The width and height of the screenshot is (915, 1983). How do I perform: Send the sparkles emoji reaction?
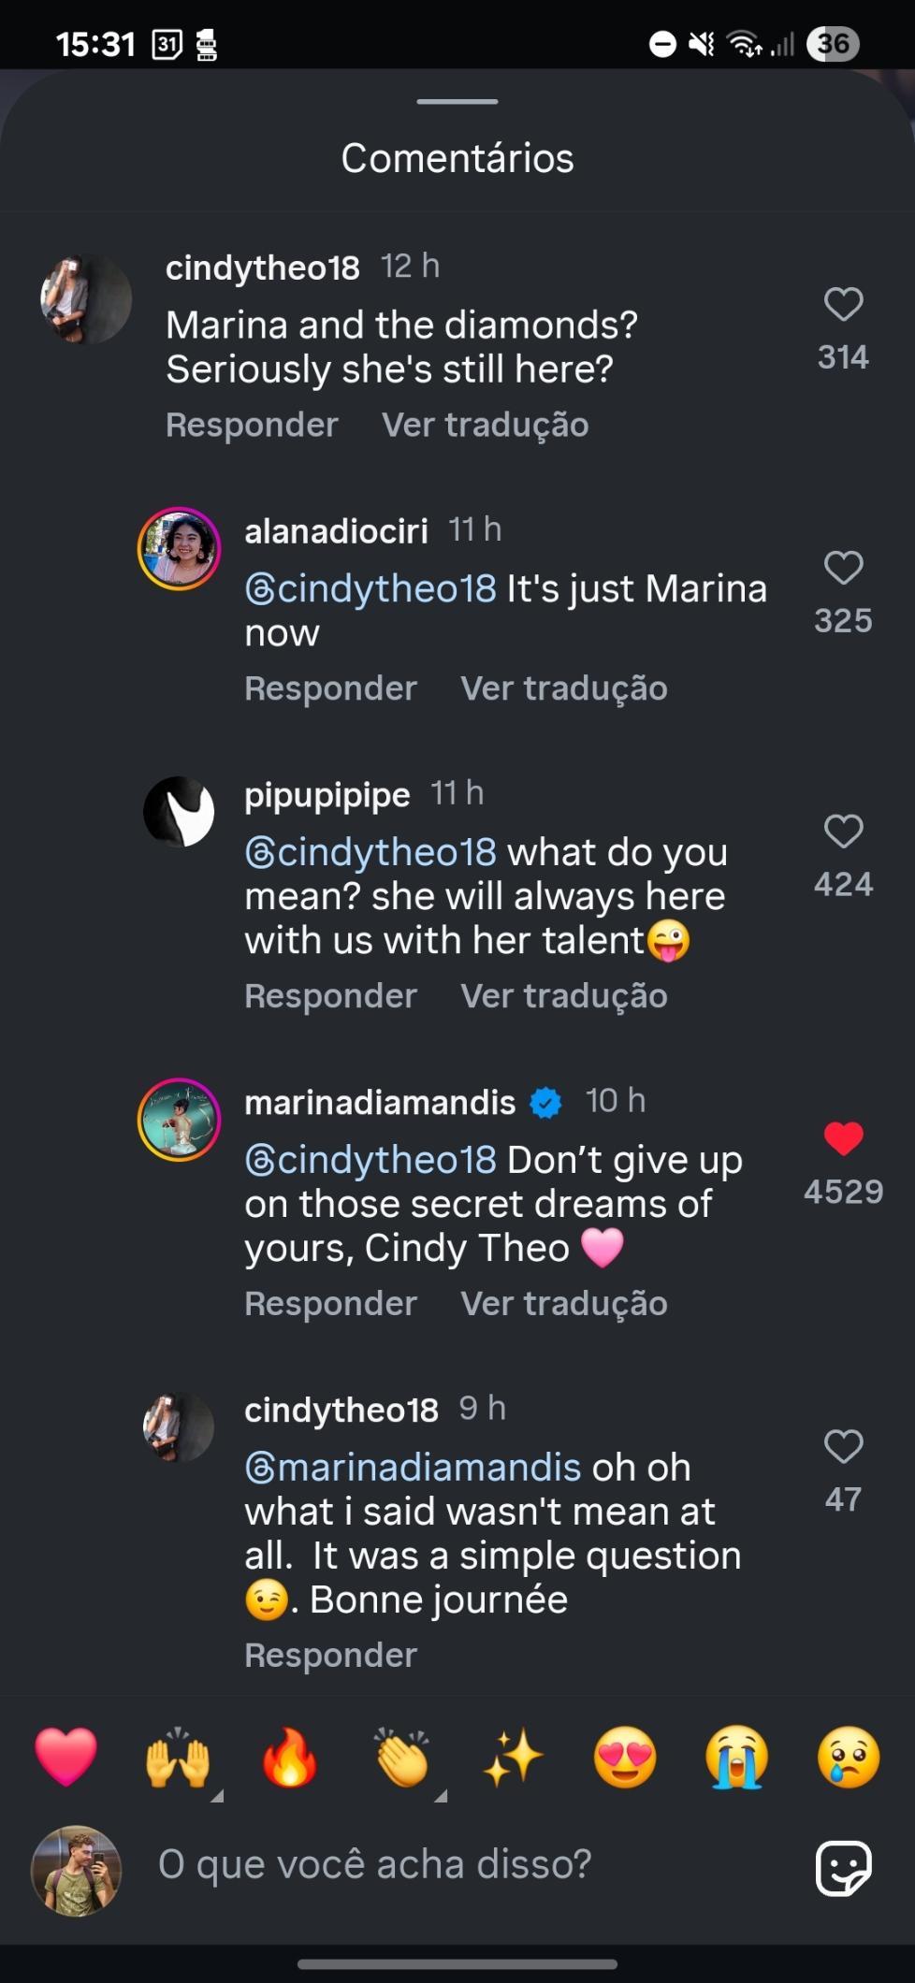click(x=513, y=1757)
